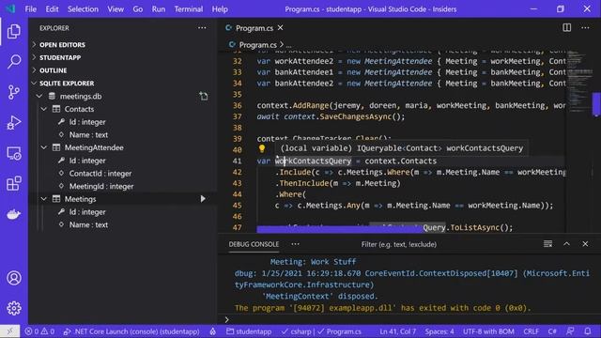The width and height of the screenshot is (601, 338).
Task: Select MeetingId : integer column
Action: (x=101, y=186)
